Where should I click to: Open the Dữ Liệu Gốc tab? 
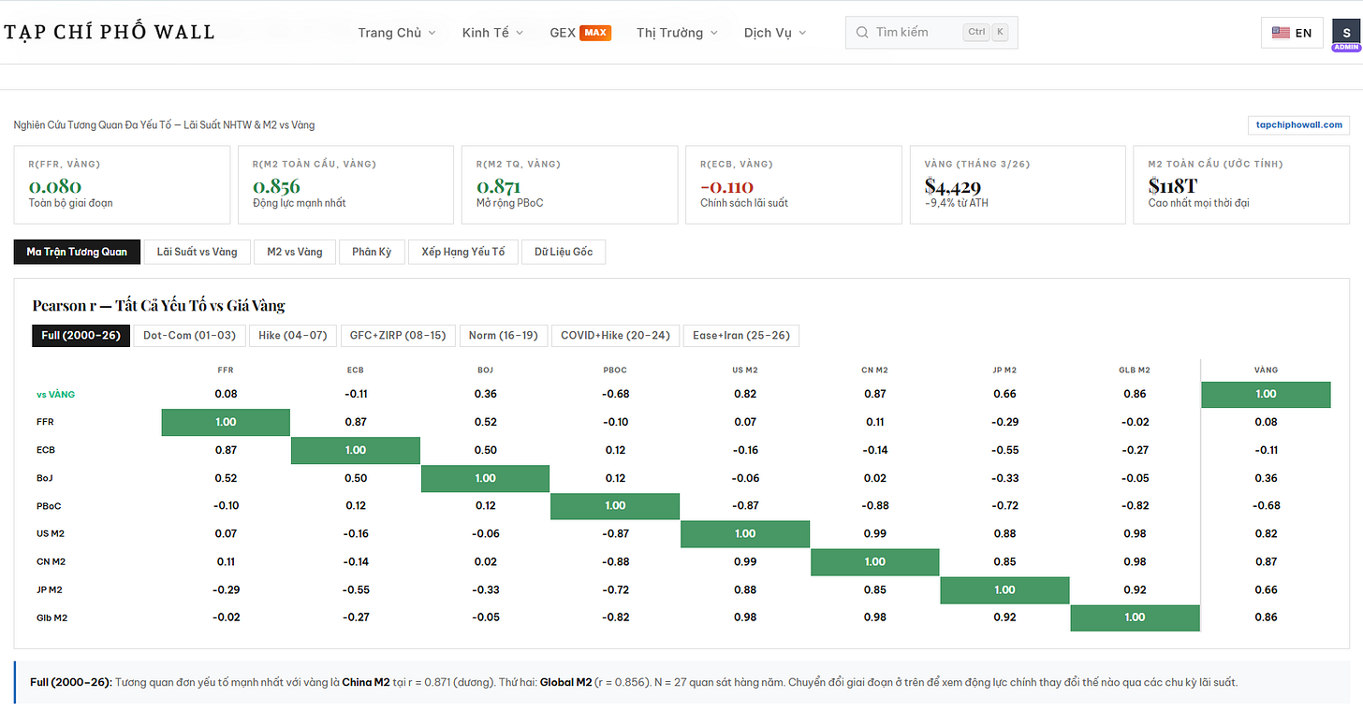click(564, 252)
